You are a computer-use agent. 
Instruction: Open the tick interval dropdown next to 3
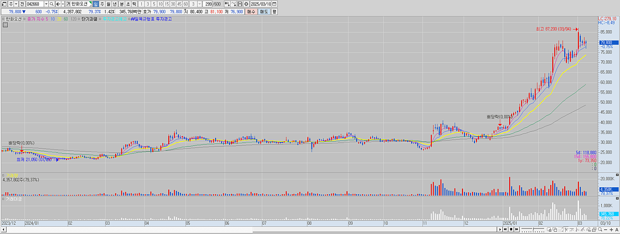pos(200,4)
